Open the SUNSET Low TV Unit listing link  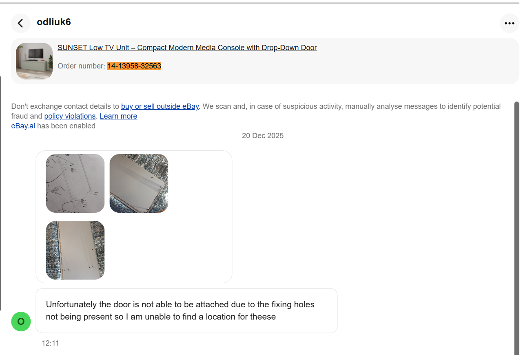point(187,48)
